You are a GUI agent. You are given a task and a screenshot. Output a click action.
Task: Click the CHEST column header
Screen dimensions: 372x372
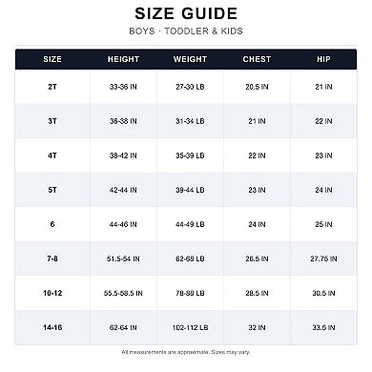(257, 59)
